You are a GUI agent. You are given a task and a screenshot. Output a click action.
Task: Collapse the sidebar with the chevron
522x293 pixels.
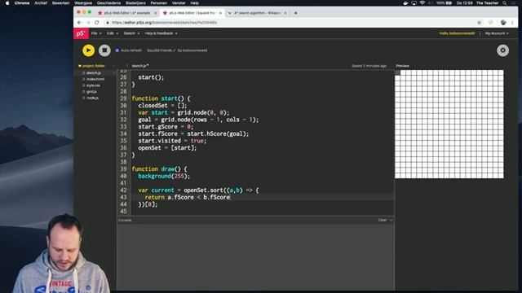click(127, 66)
